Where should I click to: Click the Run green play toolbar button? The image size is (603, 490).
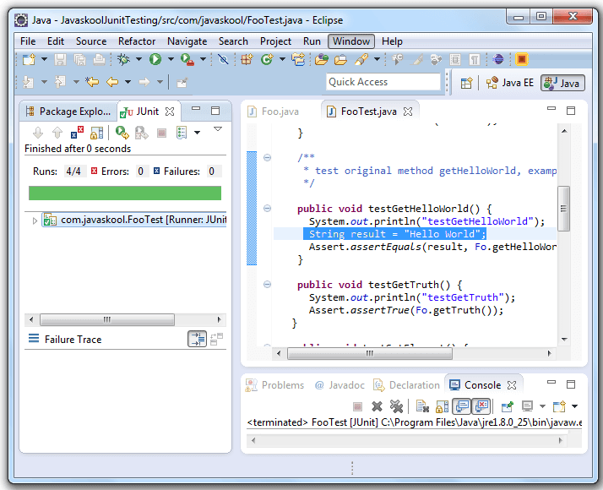pos(155,59)
